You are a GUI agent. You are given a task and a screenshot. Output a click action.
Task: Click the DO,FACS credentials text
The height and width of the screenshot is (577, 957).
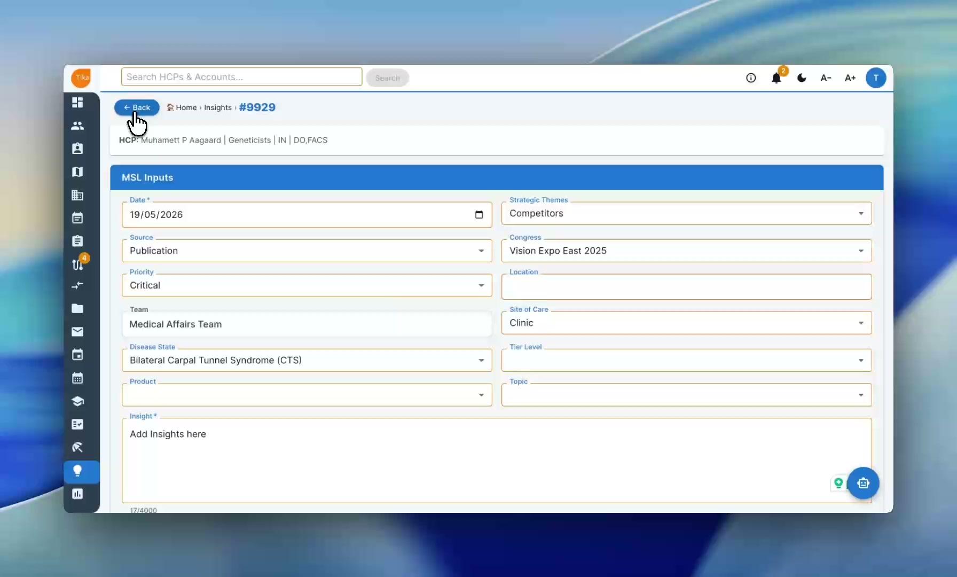[310, 140]
